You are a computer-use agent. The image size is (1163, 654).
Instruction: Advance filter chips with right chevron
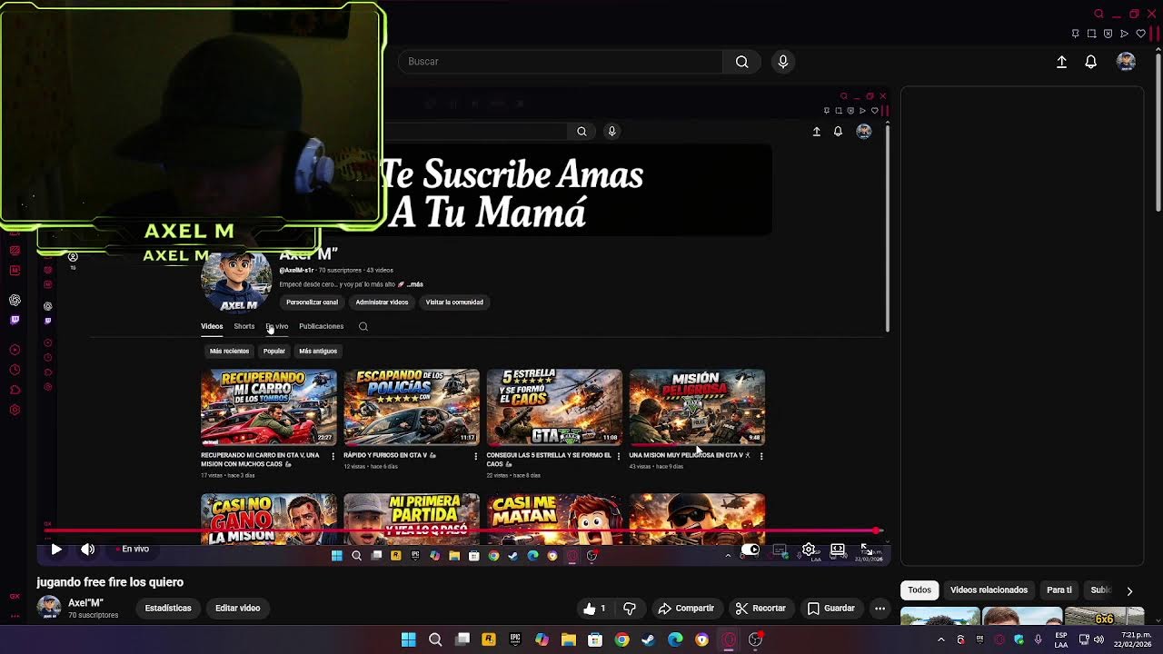point(1129,590)
